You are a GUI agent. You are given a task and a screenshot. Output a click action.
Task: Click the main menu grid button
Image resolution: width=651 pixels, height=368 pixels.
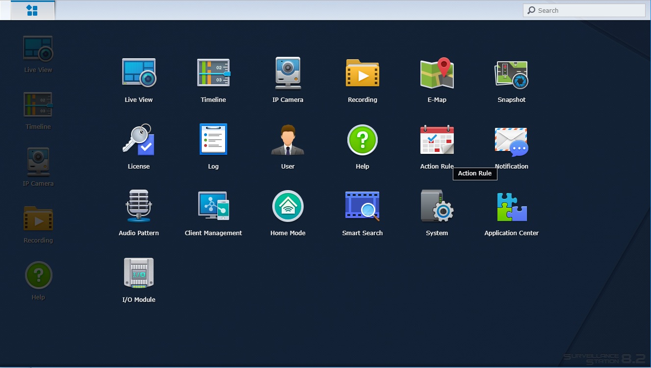(32, 10)
